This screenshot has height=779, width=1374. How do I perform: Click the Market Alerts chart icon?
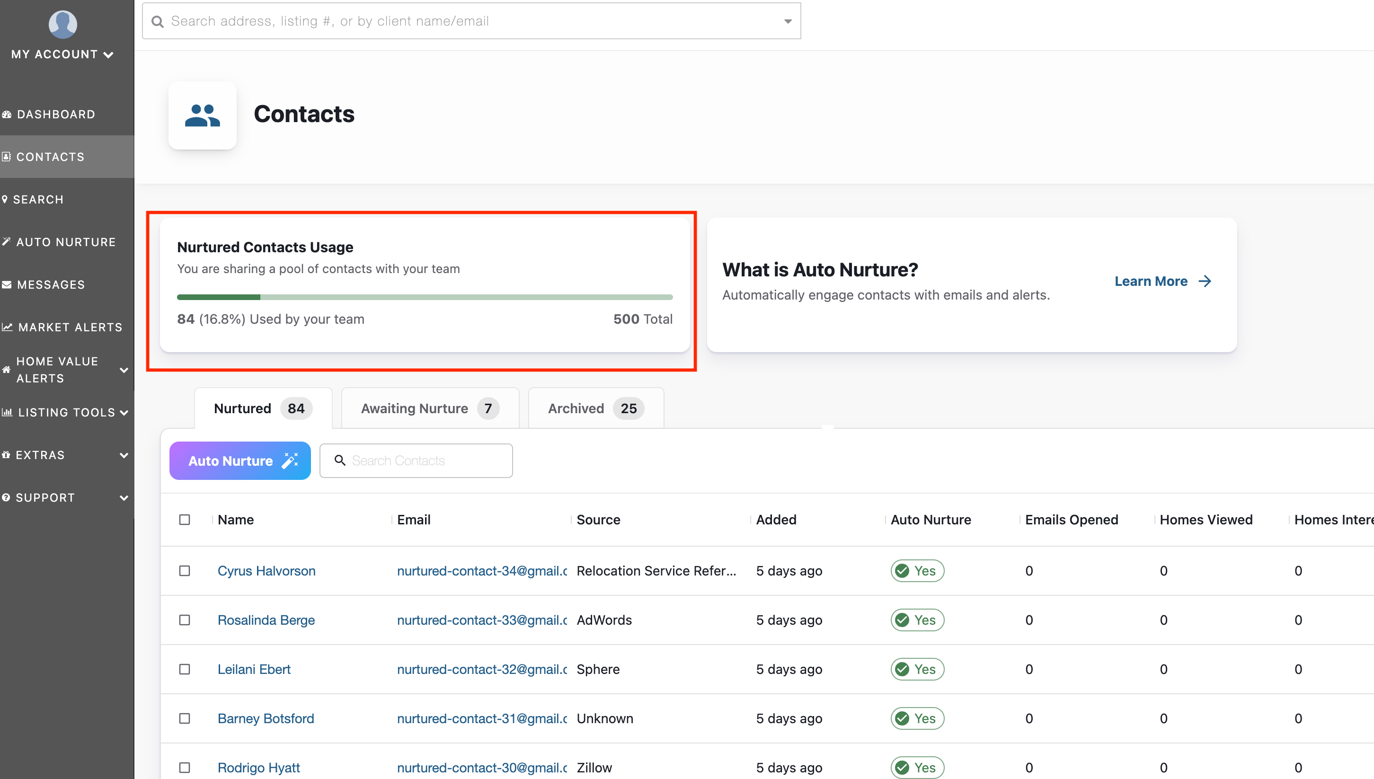click(x=7, y=327)
